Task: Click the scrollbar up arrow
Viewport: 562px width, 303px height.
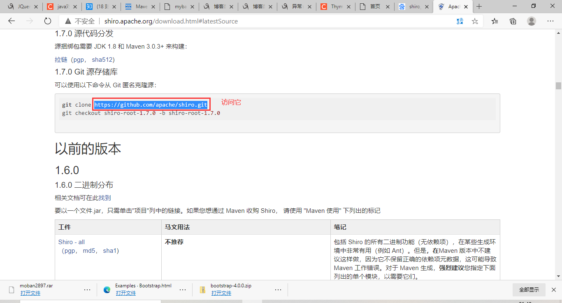Action: point(558,33)
